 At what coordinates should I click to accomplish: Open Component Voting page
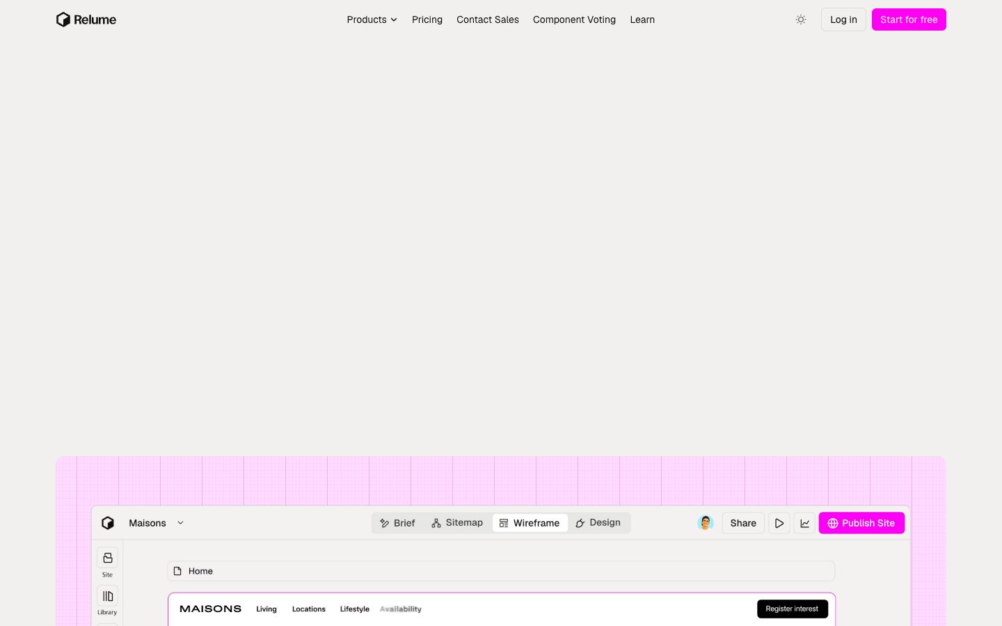point(574,19)
